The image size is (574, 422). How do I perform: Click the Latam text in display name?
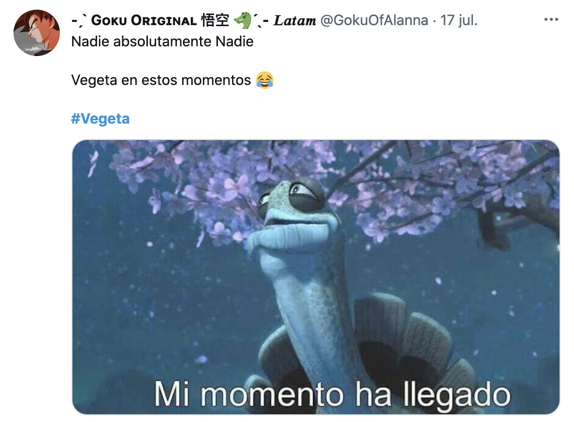pos(295,20)
